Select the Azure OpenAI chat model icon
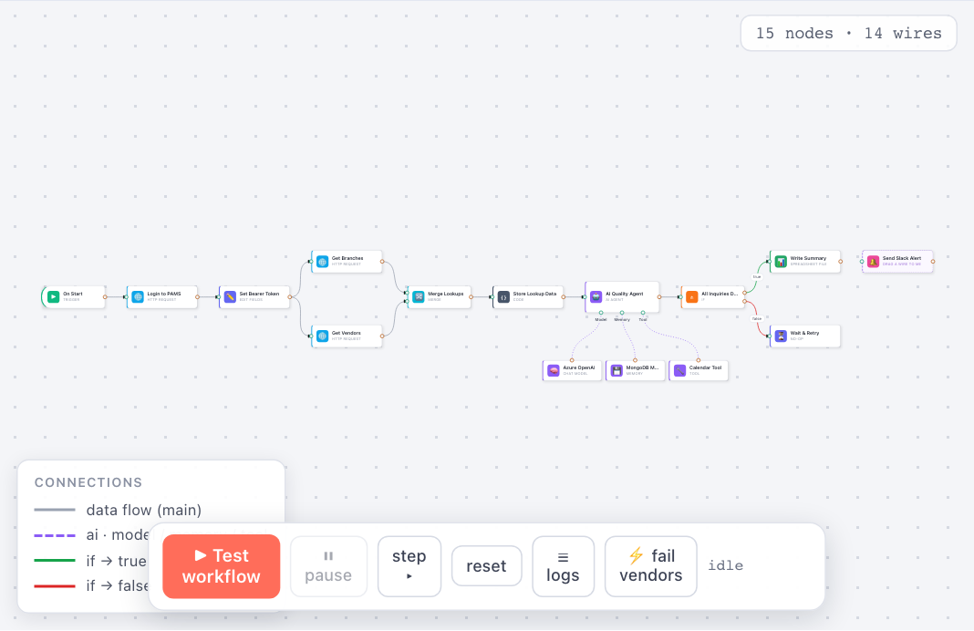 coord(554,371)
